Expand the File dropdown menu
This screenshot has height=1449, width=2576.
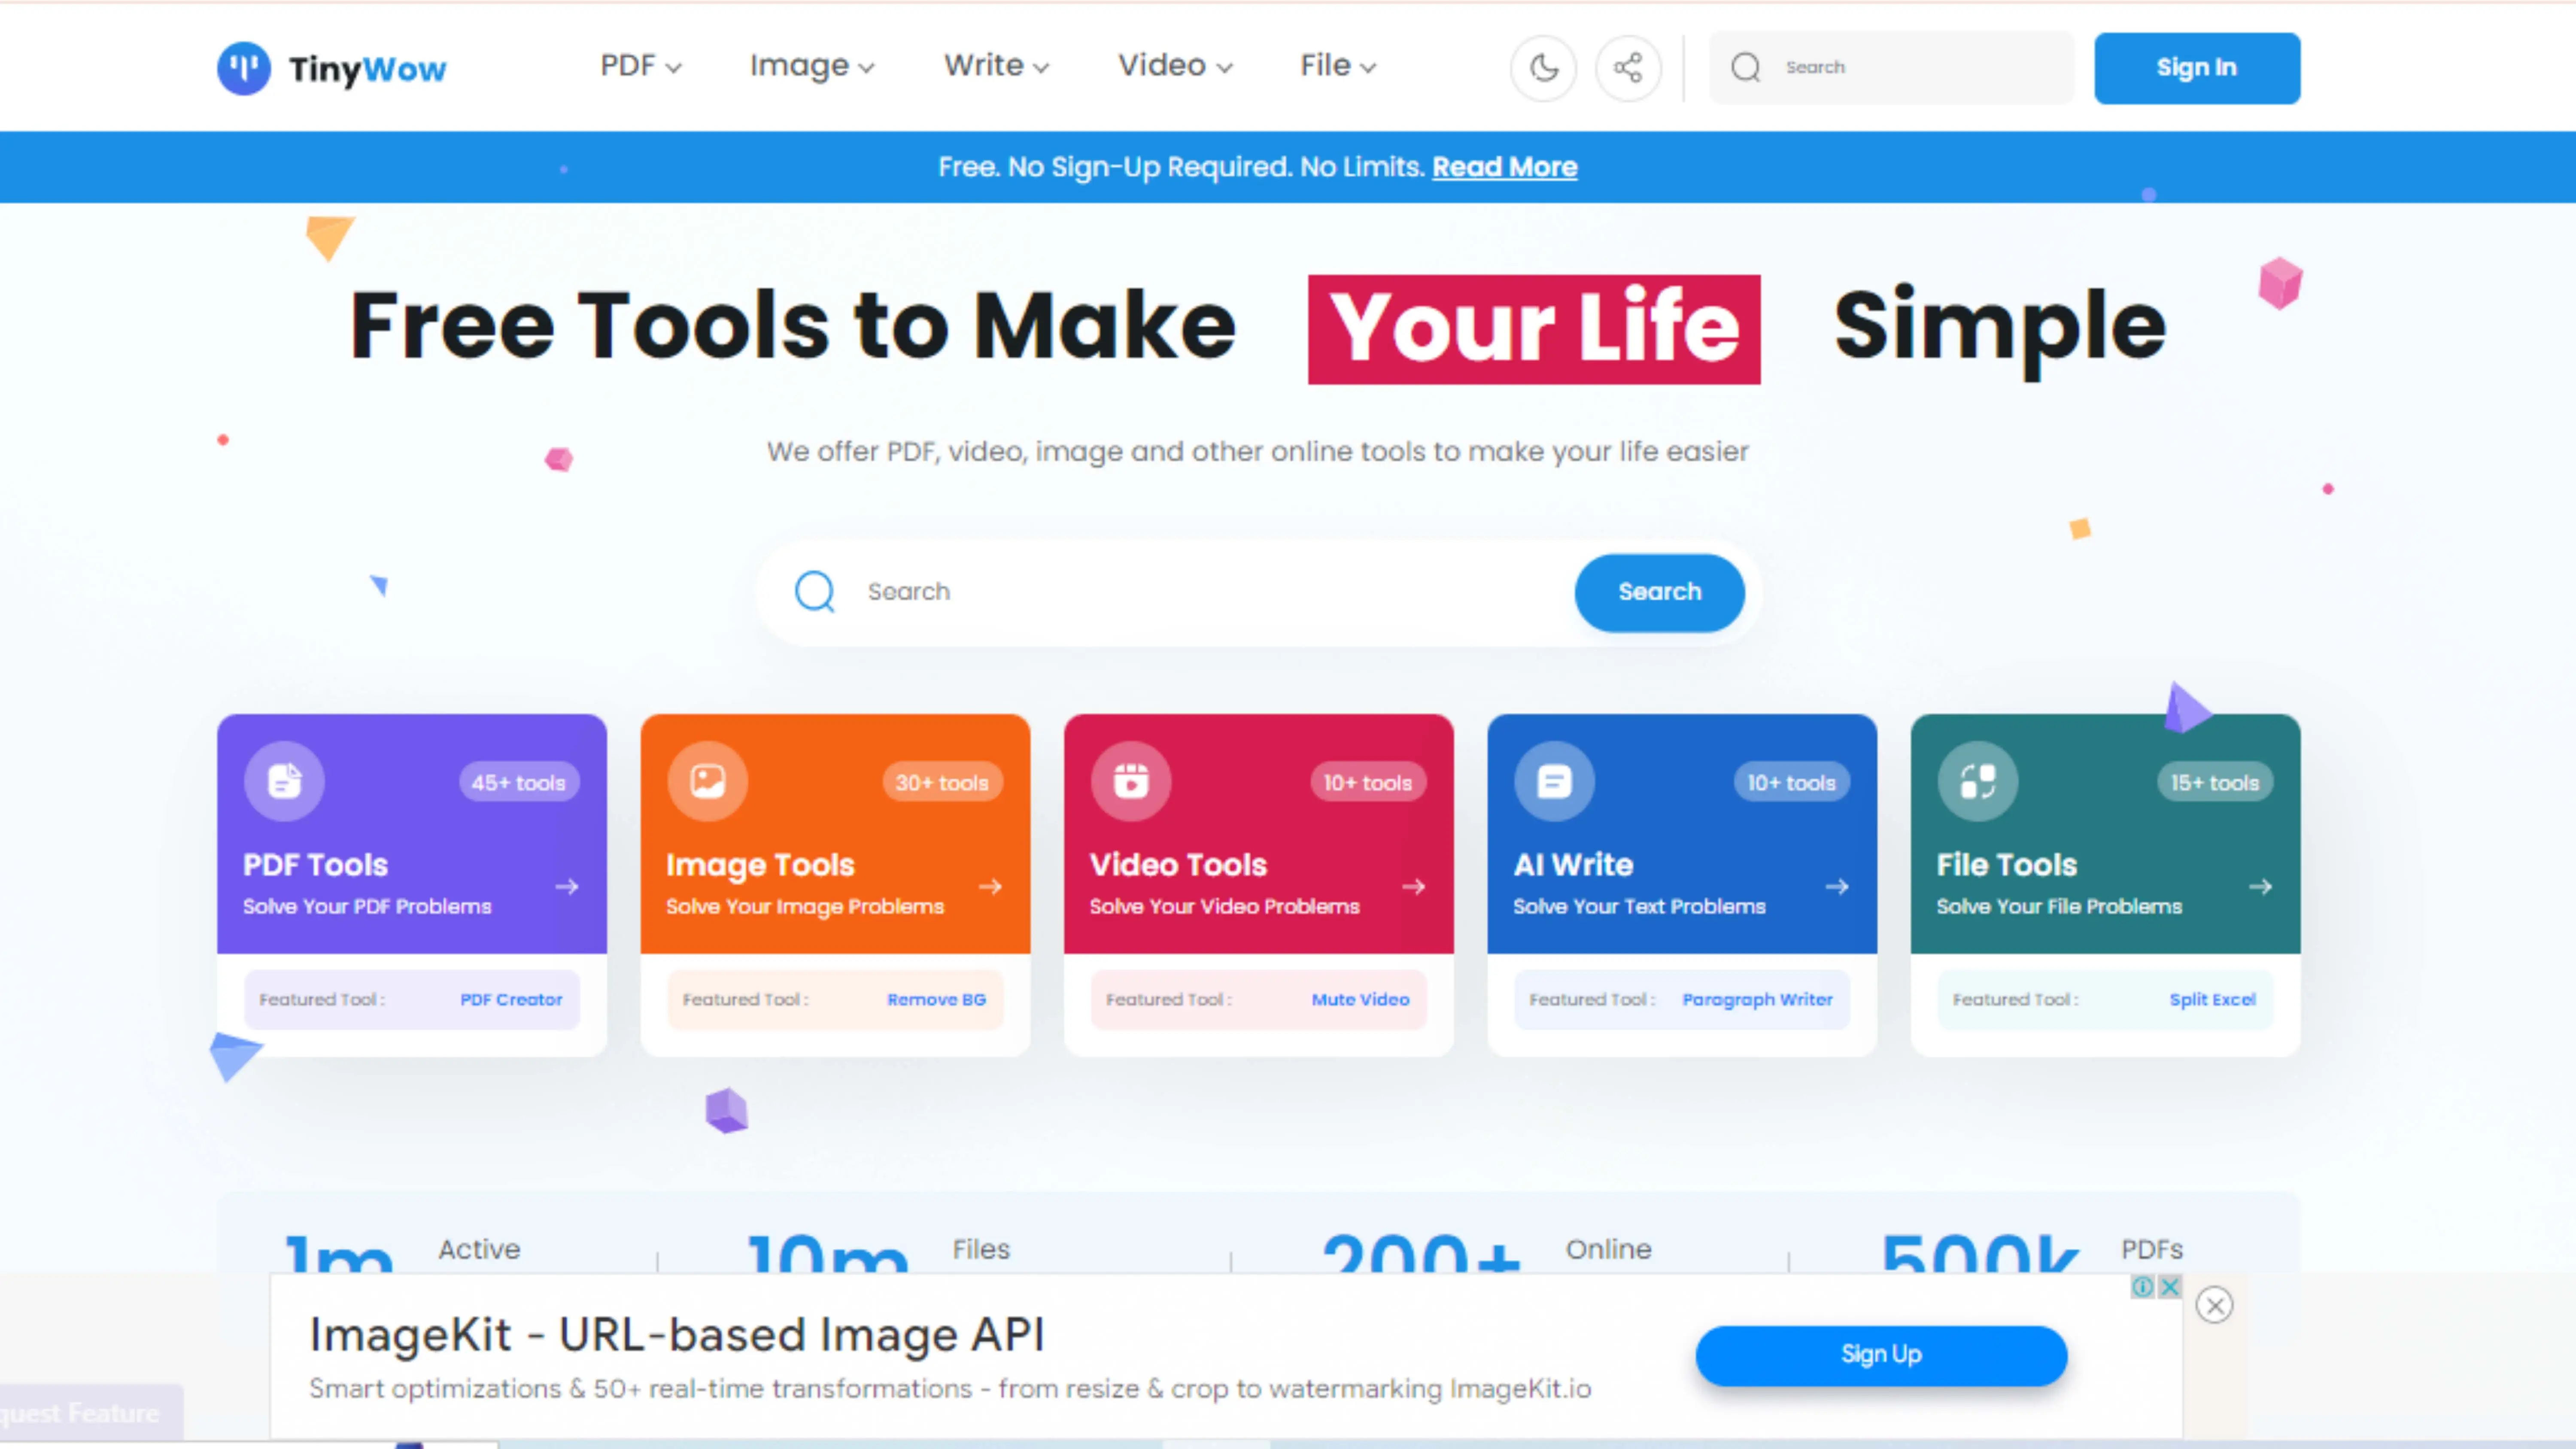click(1338, 66)
